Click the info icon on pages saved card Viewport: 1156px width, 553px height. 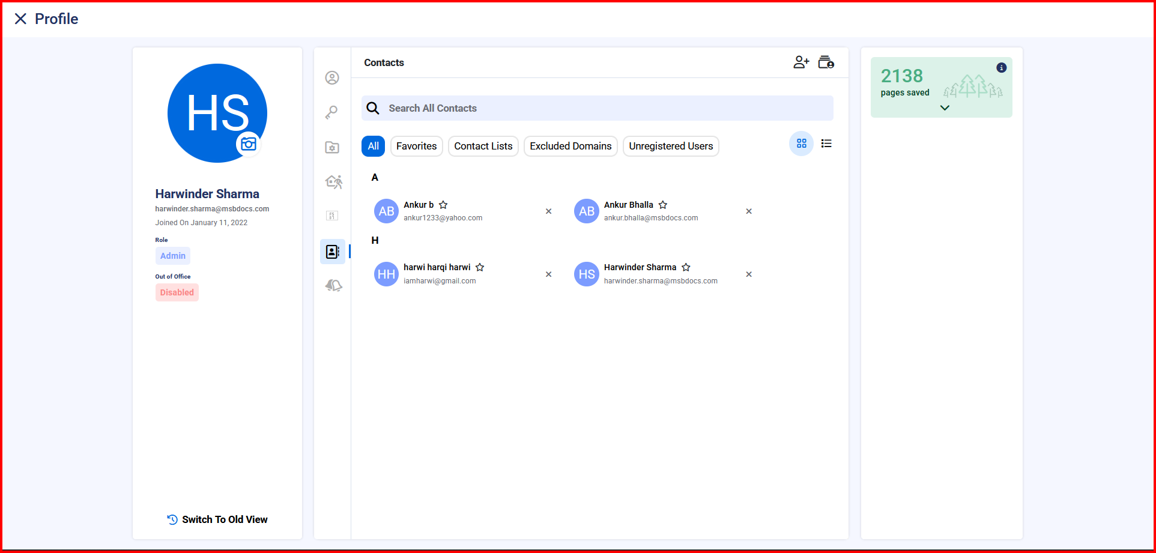pos(1001,68)
